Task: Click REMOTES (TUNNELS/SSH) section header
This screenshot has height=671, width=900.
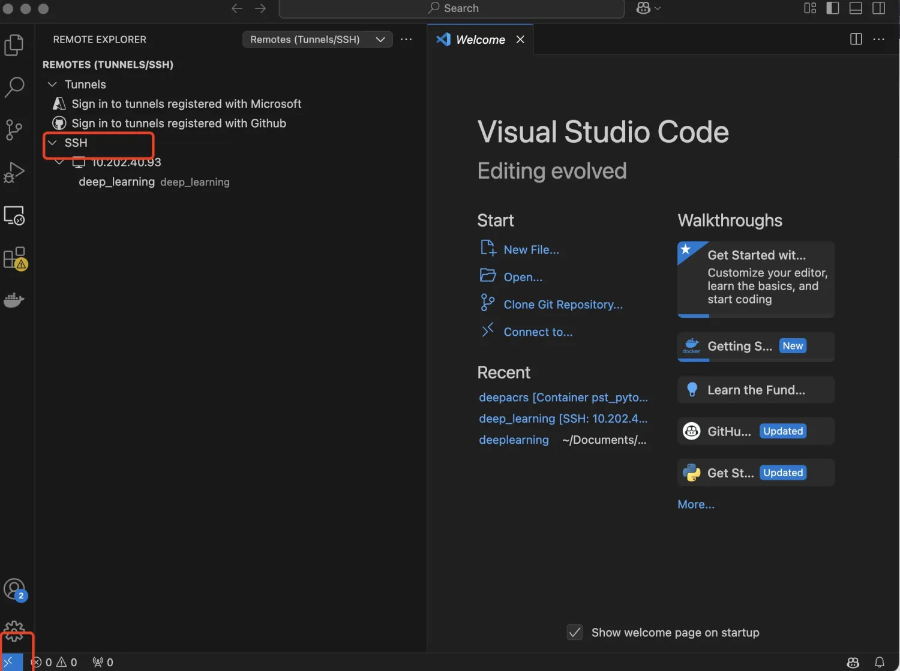Action: 108,64
